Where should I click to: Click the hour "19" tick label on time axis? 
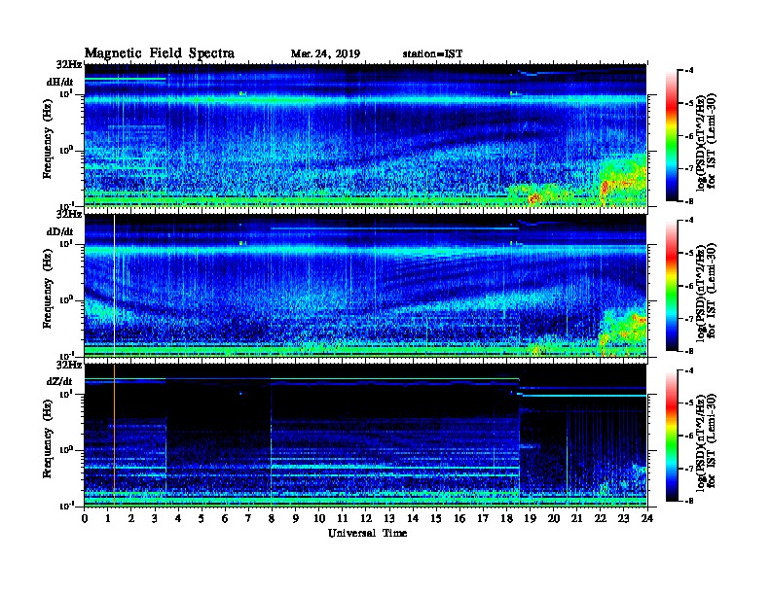(530, 518)
